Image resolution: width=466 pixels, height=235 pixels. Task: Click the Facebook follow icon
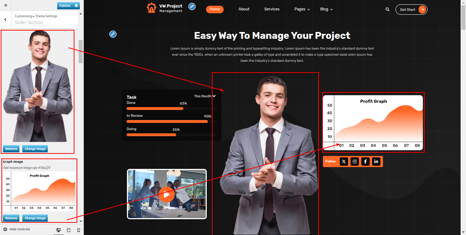[x=365, y=162]
